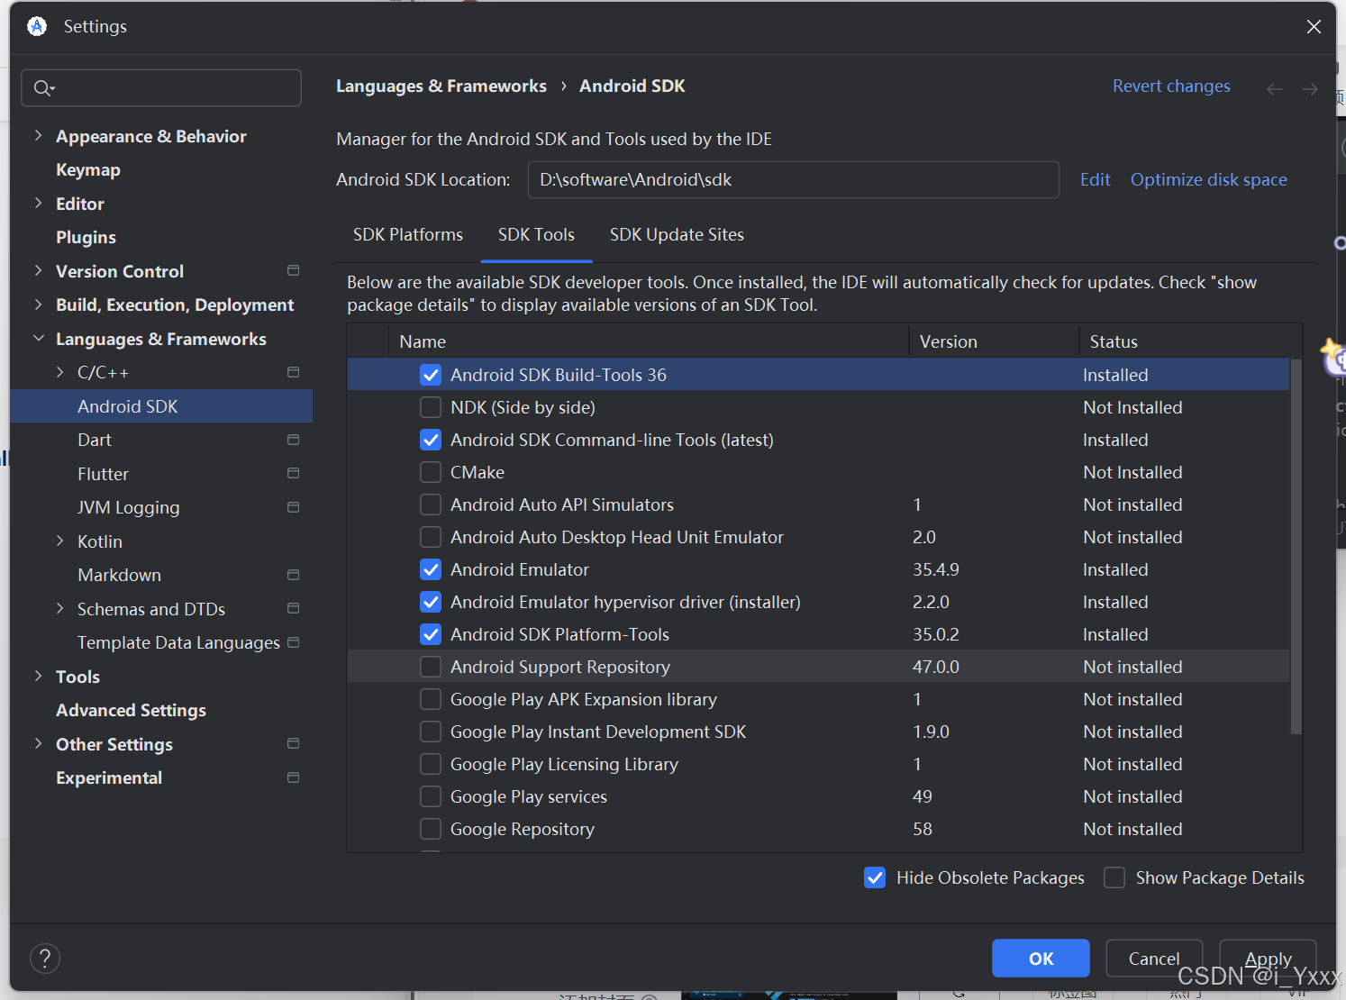The width and height of the screenshot is (1346, 1000).
Task: Close the Settings dialog
Action: click(1314, 26)
